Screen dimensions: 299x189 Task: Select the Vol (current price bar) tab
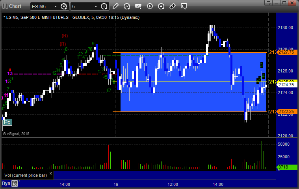(26, 175)
